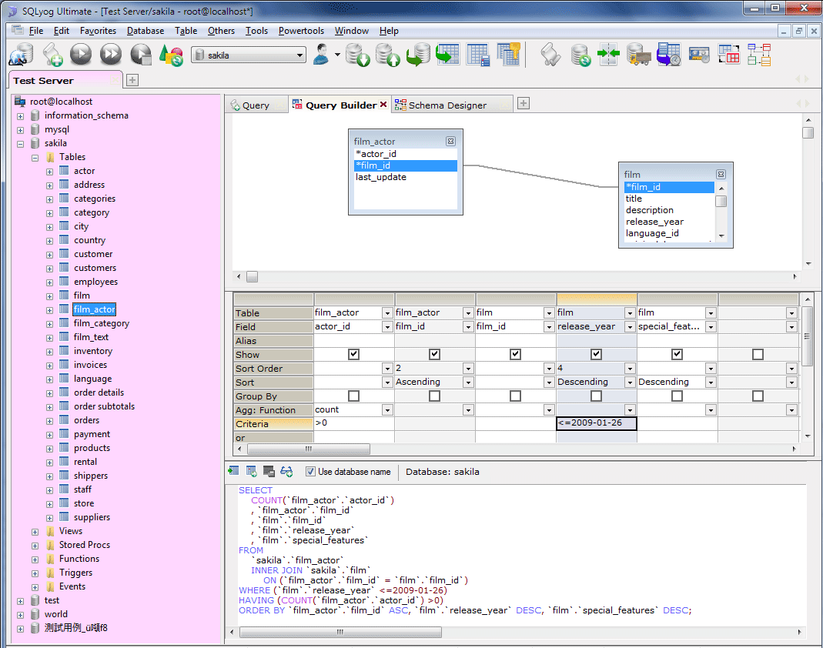Click the Execute All Queries fast-forward icon
The image size is (823, 648).
coord(111,54)
